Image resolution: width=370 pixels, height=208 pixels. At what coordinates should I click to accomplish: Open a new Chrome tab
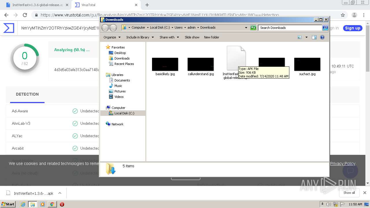147,5
